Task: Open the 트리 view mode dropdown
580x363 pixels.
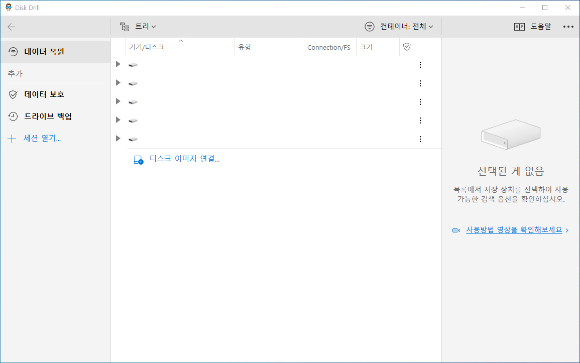Action: coord(138,27)
